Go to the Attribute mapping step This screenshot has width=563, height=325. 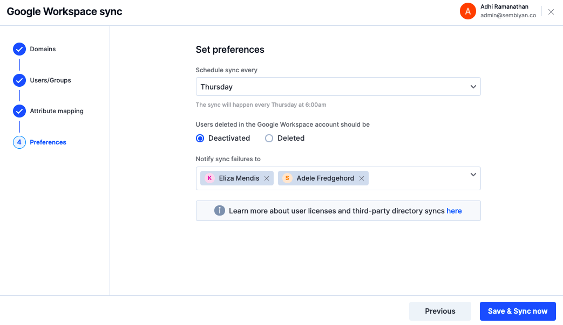point(57,111)
